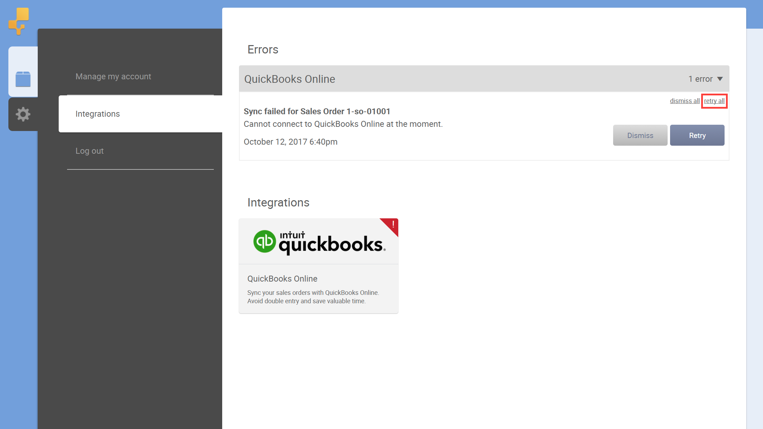
Task: Click the dismiss all link
Action: (x=685, y=101)
